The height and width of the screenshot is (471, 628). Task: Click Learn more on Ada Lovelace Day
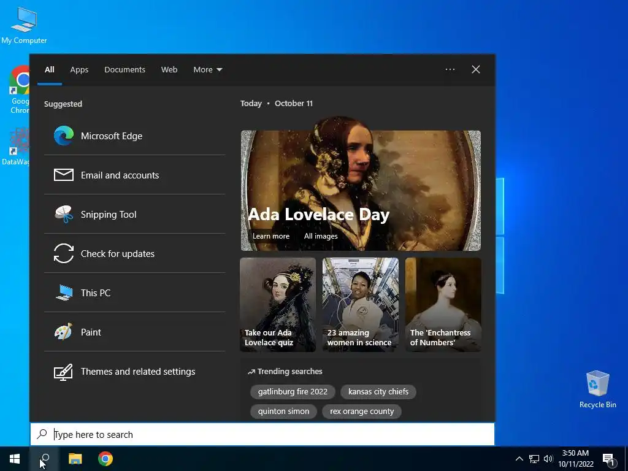coord(270,236)
